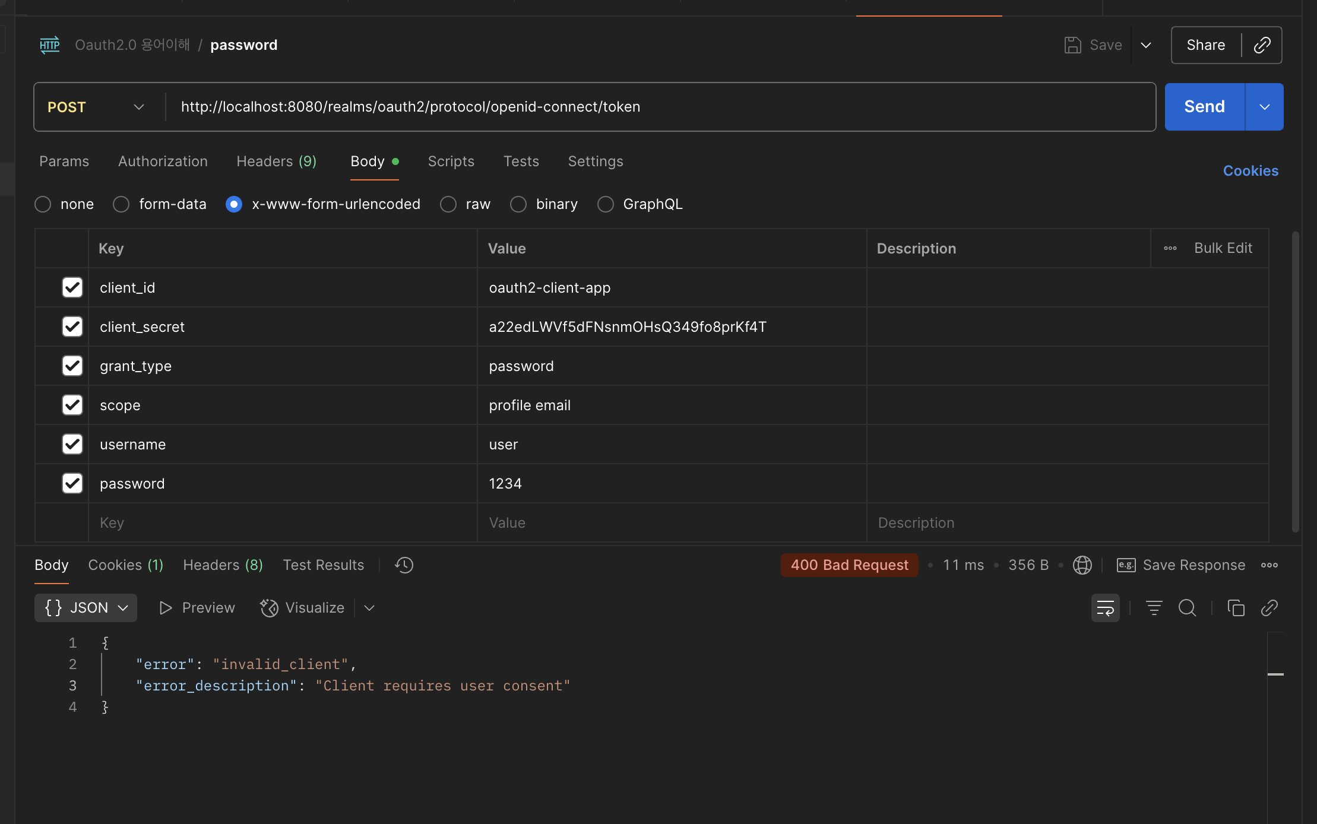The width and height of the screenshot is (1317, 824).
Task: Click the empty Description input cell
Action: coord(1068,522)
